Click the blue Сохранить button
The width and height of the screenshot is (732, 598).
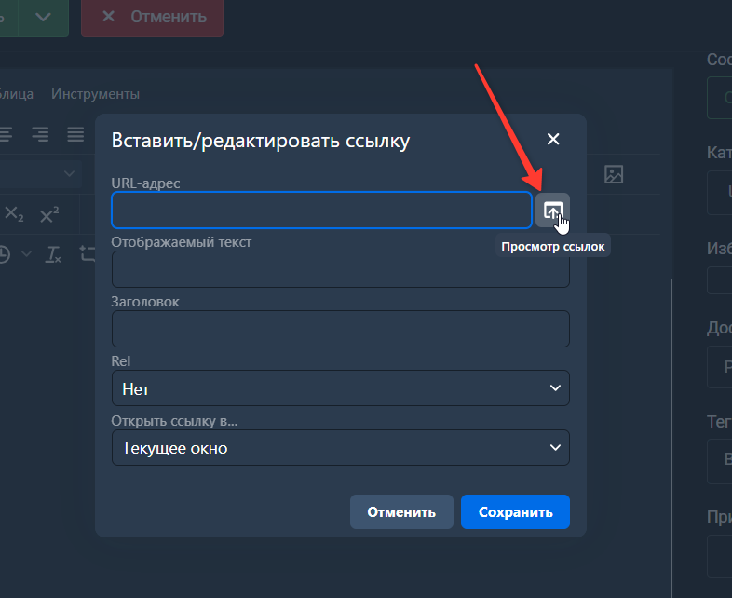point(515,512)
